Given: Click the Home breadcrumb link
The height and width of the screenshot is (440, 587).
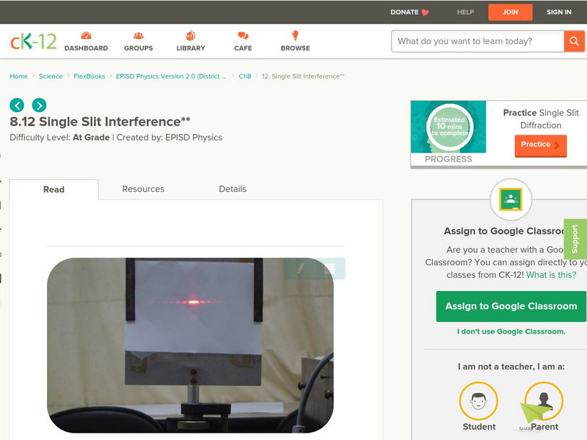Looking at the screenshot, I should click(x=19, y=76).
